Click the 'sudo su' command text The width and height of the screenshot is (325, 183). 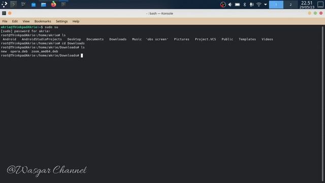tap(51, 27)
